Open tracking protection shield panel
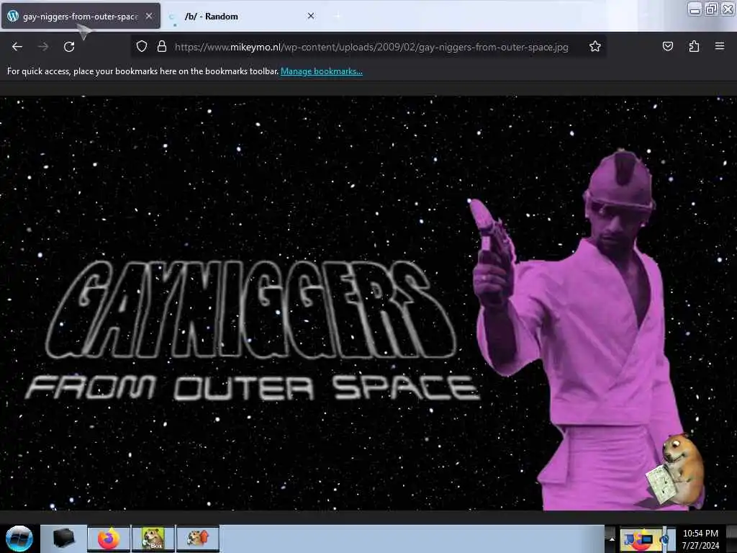The width and height of the screenshot is (737, 553). tap(142, 47)
